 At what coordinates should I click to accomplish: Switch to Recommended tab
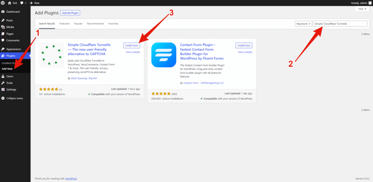[x=95, y=24]
